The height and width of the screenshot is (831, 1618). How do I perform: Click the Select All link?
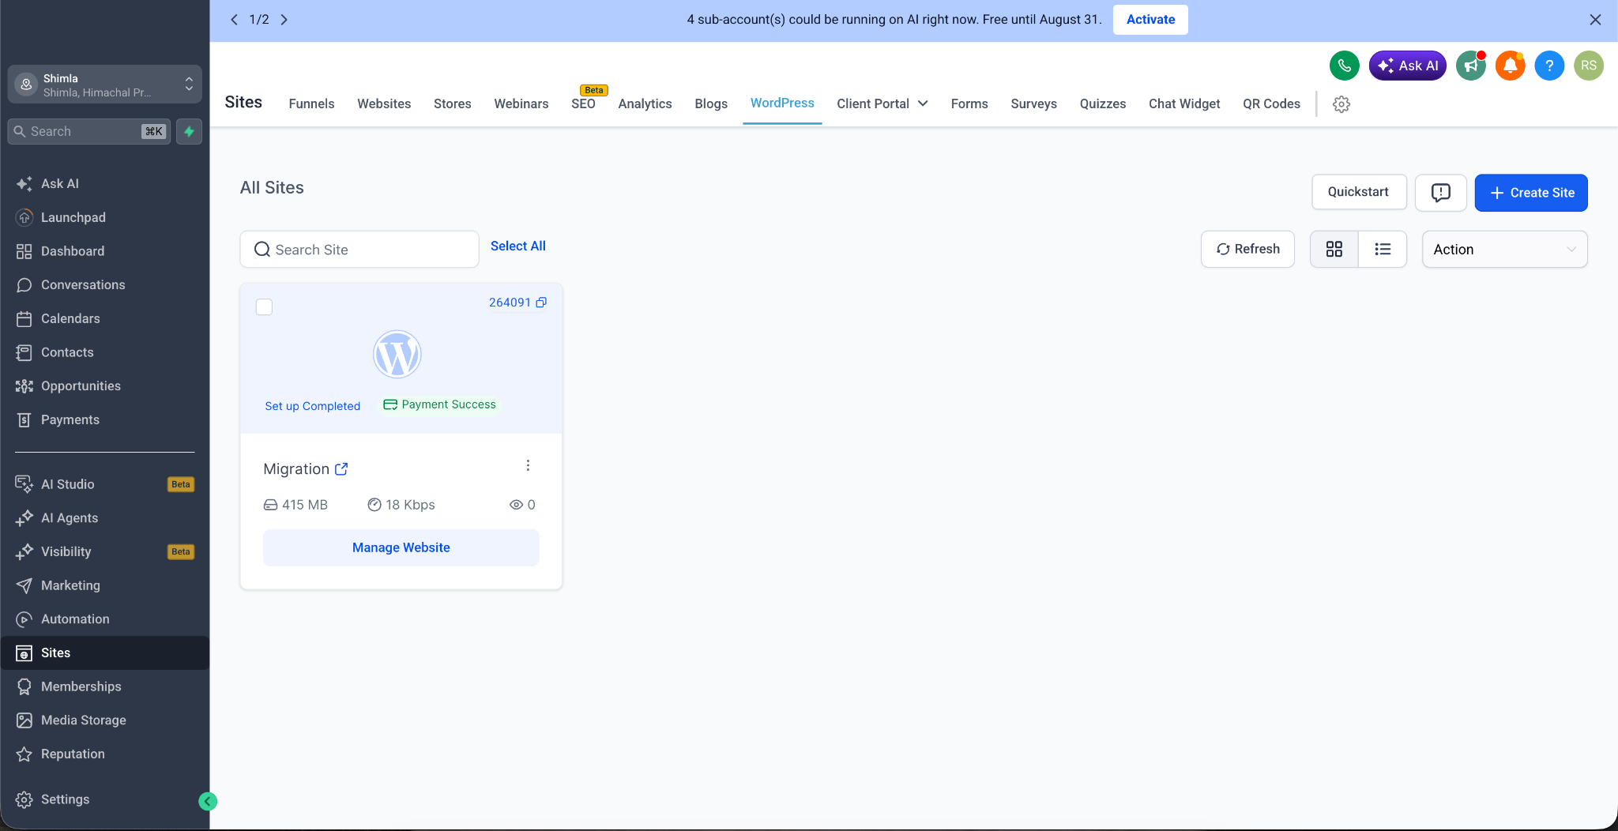(517, 246)
